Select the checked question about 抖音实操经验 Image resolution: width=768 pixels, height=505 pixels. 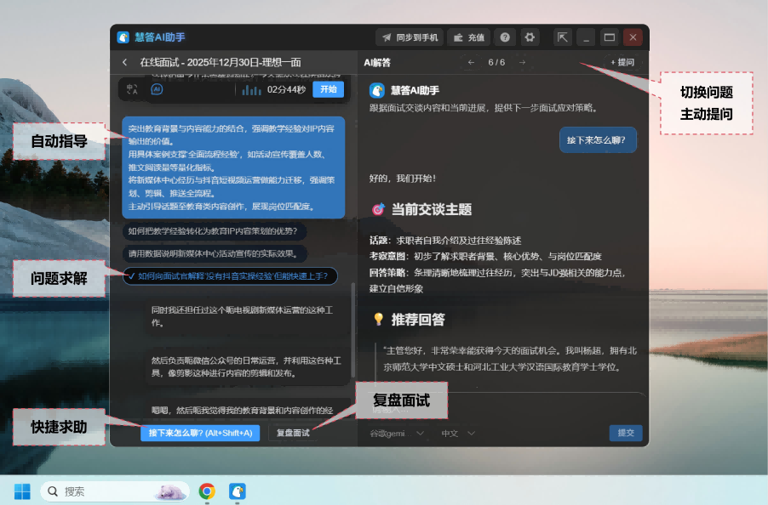click(230, 276)
